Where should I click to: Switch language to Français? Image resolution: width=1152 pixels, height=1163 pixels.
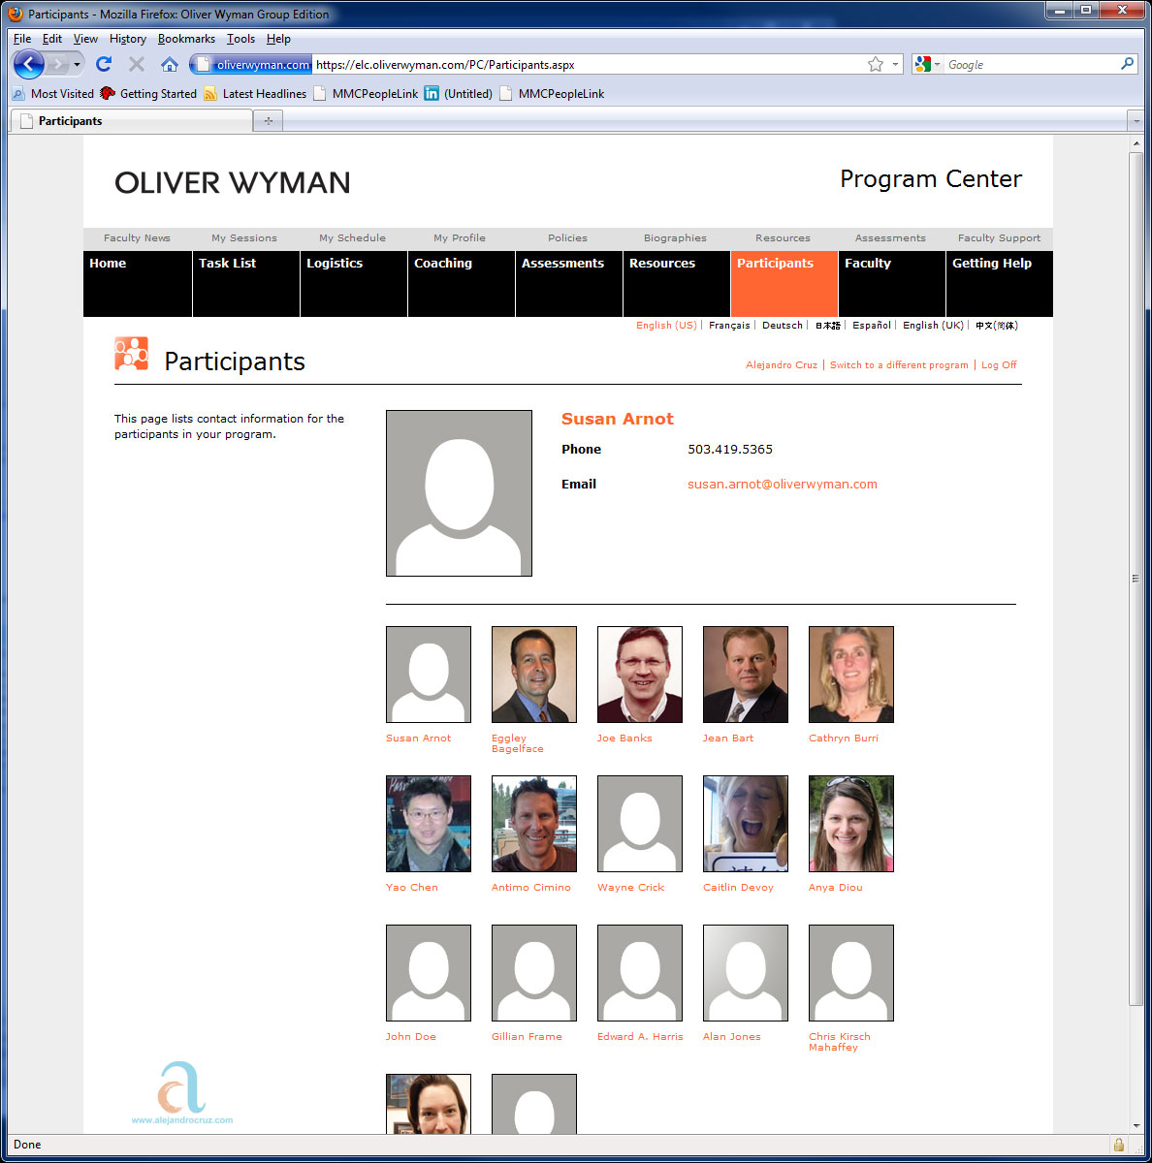point(729,326)
